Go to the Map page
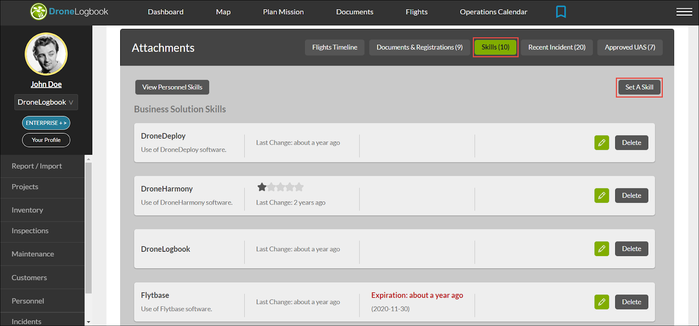The image size is (699, 326). tap(223, 12)
